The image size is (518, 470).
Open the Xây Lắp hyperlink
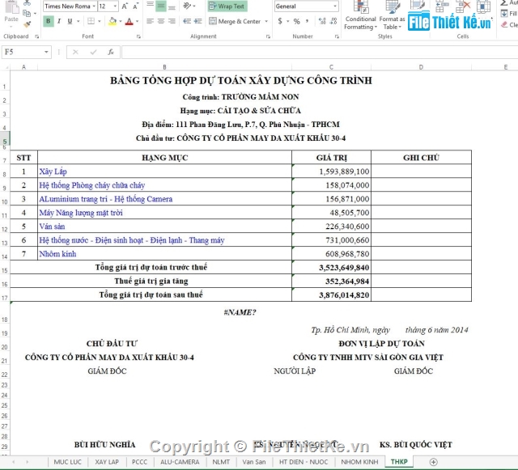53,171
